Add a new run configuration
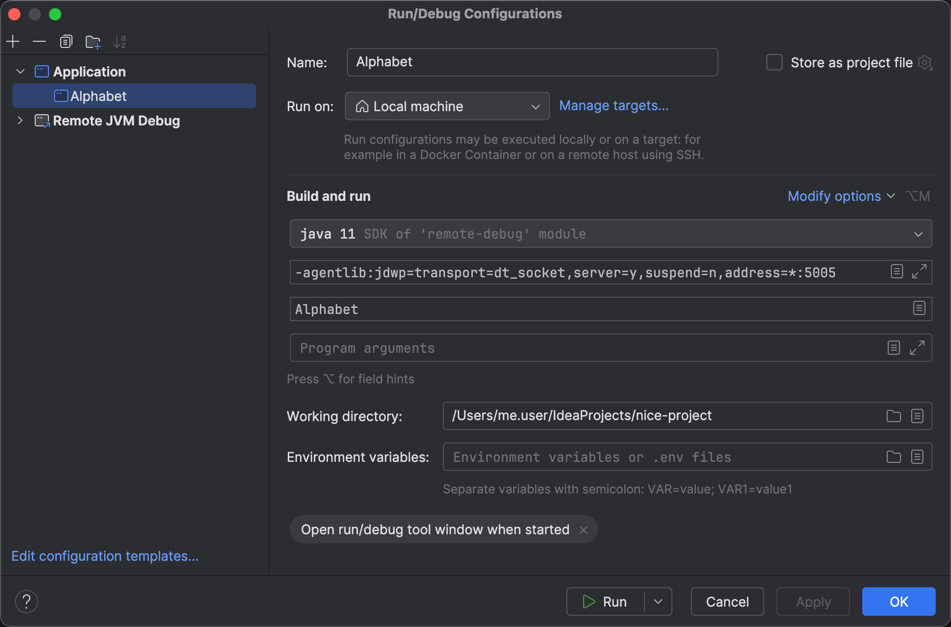The image size is (951, 627). (x=13, y=41)
